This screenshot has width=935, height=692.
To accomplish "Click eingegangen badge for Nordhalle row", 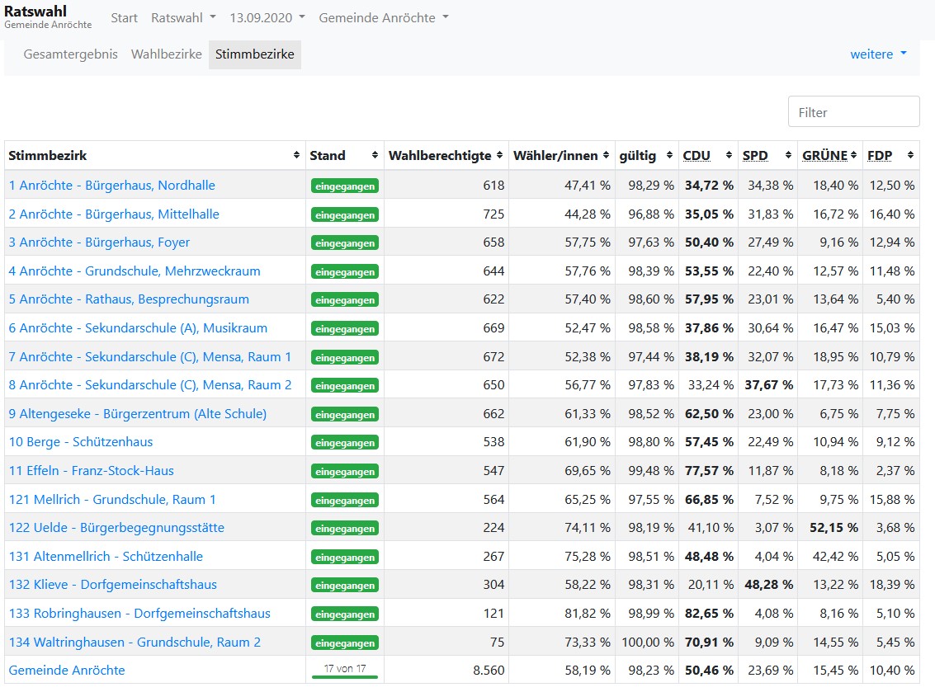I will tap(345, 186).
